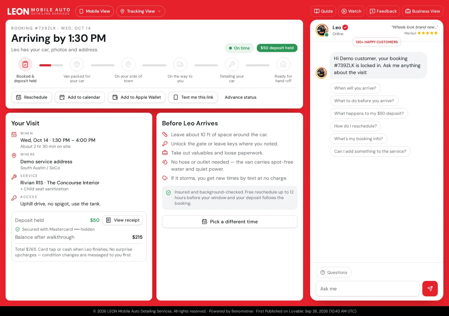Select 'What's my booking info?' chip

tap(358, 139)
